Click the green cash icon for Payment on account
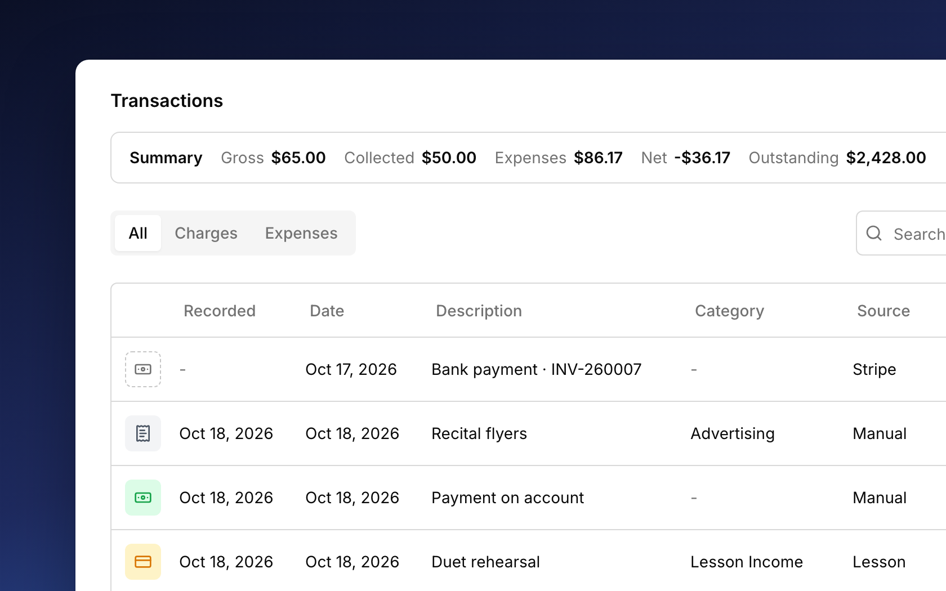Image resolution: width=946 pixels, height=591 pixels. [143, 498]
